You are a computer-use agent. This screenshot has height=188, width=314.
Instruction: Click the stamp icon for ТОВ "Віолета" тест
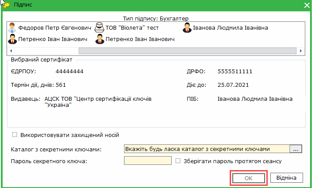100,28
